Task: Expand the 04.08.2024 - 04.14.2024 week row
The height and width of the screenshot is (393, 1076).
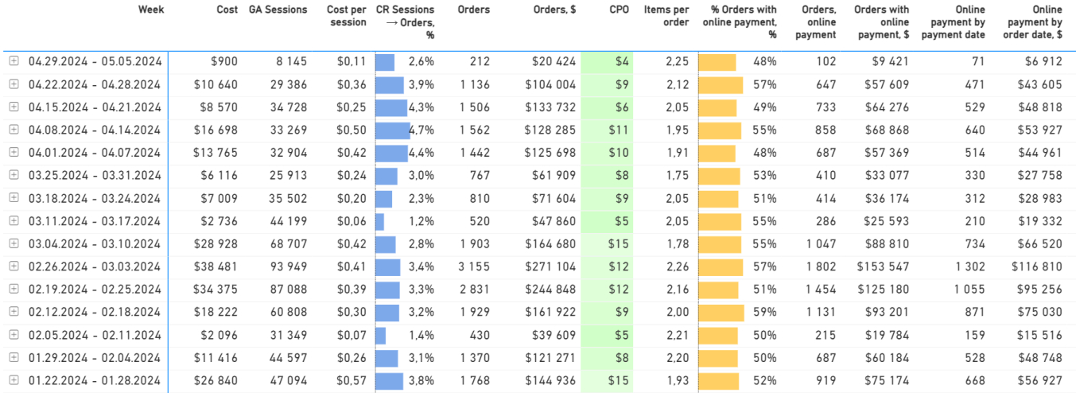Action: (14, 130)
